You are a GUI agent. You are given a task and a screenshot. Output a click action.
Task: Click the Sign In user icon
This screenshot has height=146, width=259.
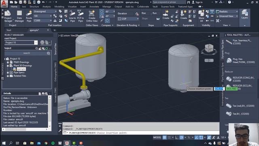[193, 2]
